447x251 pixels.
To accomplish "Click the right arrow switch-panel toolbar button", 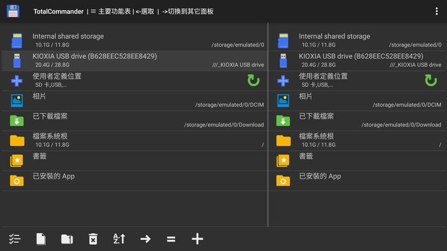I will [145, 239].
